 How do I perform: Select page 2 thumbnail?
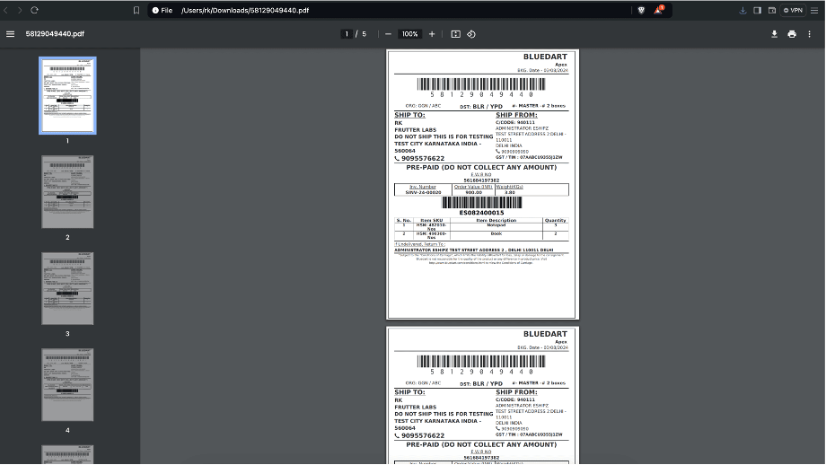pyautogui.click(x=67, y=192)
